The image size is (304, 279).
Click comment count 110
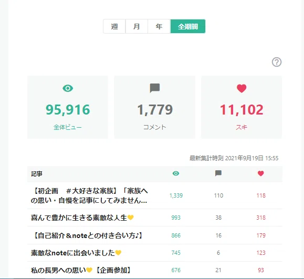218,195
